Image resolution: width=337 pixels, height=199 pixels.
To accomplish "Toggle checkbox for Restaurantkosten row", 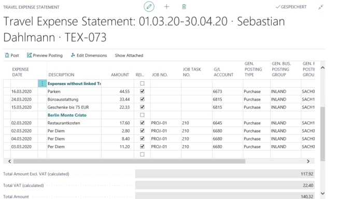I will coord(142,123).
